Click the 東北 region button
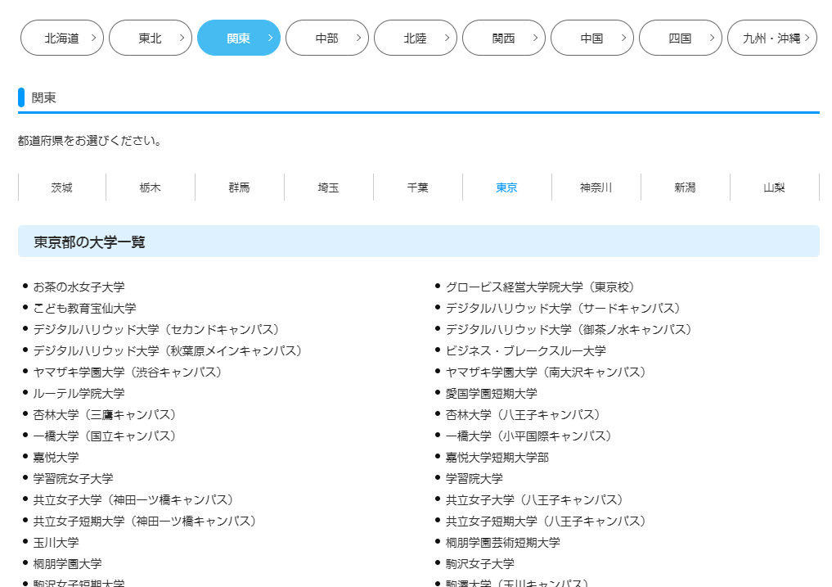The image size is (832, 587). tap(151, 38)
